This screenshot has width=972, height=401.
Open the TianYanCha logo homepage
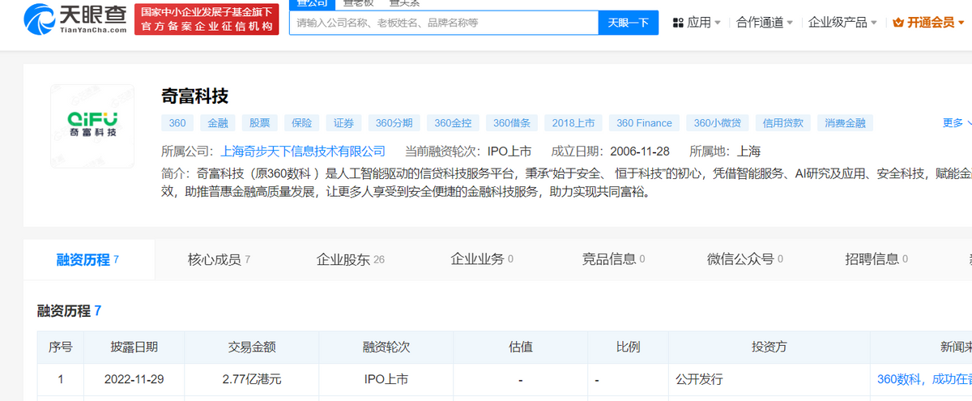click(76, 19)
